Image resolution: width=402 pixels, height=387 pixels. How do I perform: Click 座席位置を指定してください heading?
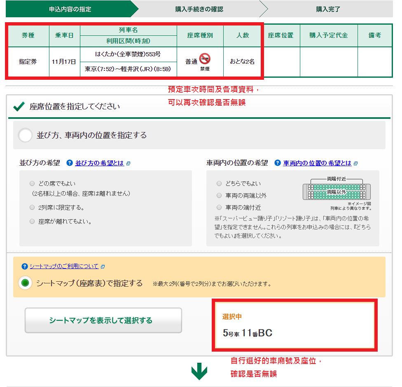click(75, 107)
